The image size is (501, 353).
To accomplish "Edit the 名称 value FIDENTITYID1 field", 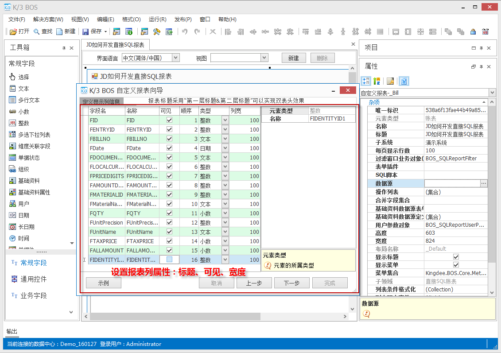I will tap(332, 119).
